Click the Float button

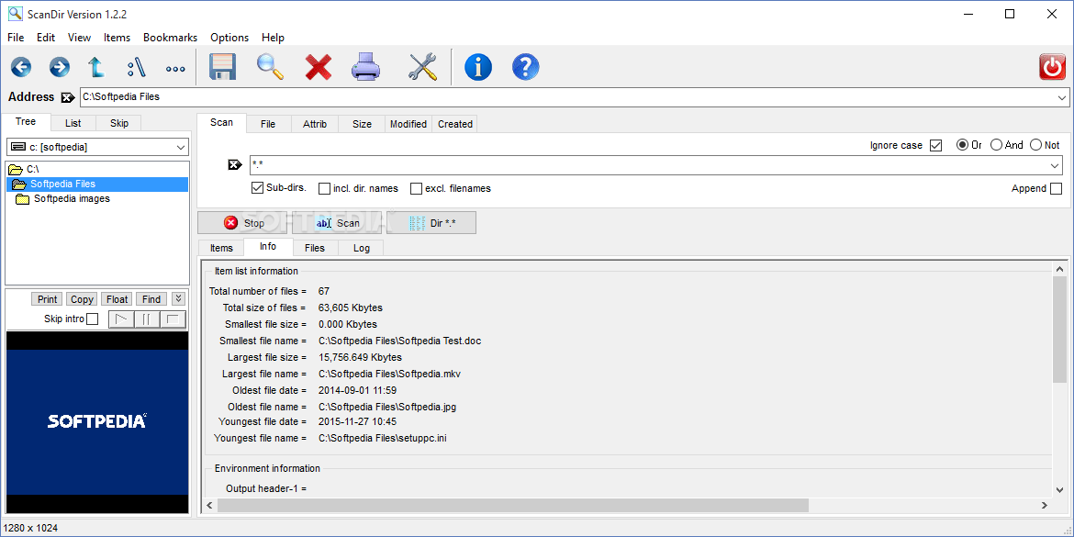coord(117,299)
